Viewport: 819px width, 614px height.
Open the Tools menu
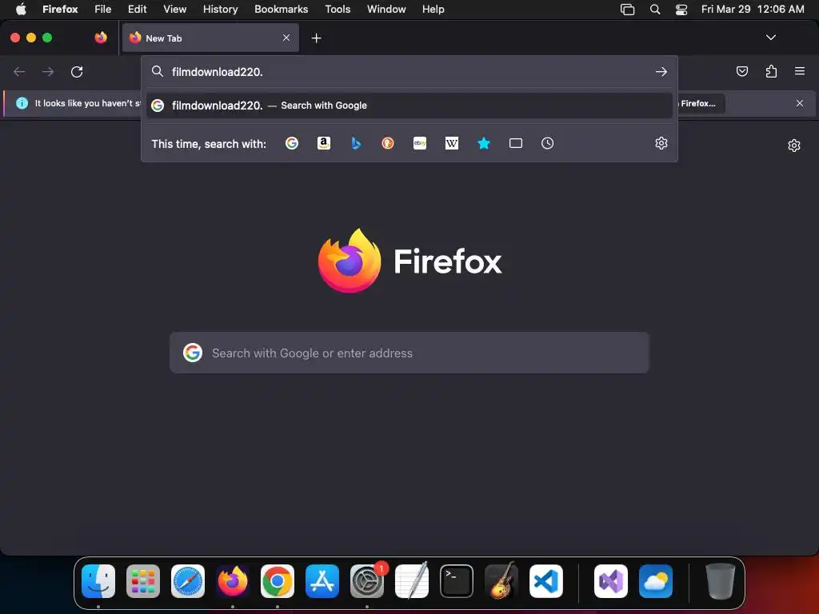(338, 10)
